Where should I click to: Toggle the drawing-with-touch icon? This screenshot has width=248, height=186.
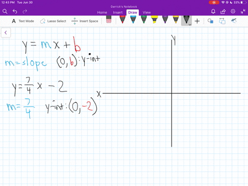(234, 21)
